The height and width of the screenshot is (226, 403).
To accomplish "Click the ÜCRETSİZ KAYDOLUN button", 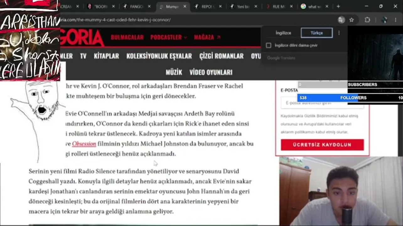I will coord(322,145).
